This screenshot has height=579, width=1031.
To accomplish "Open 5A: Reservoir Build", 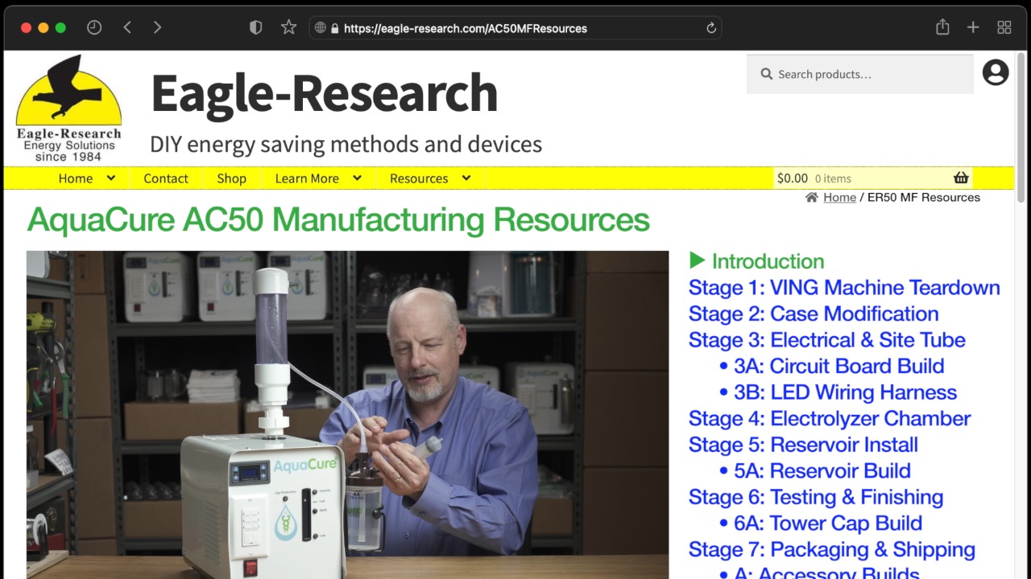I will (822, 470).
